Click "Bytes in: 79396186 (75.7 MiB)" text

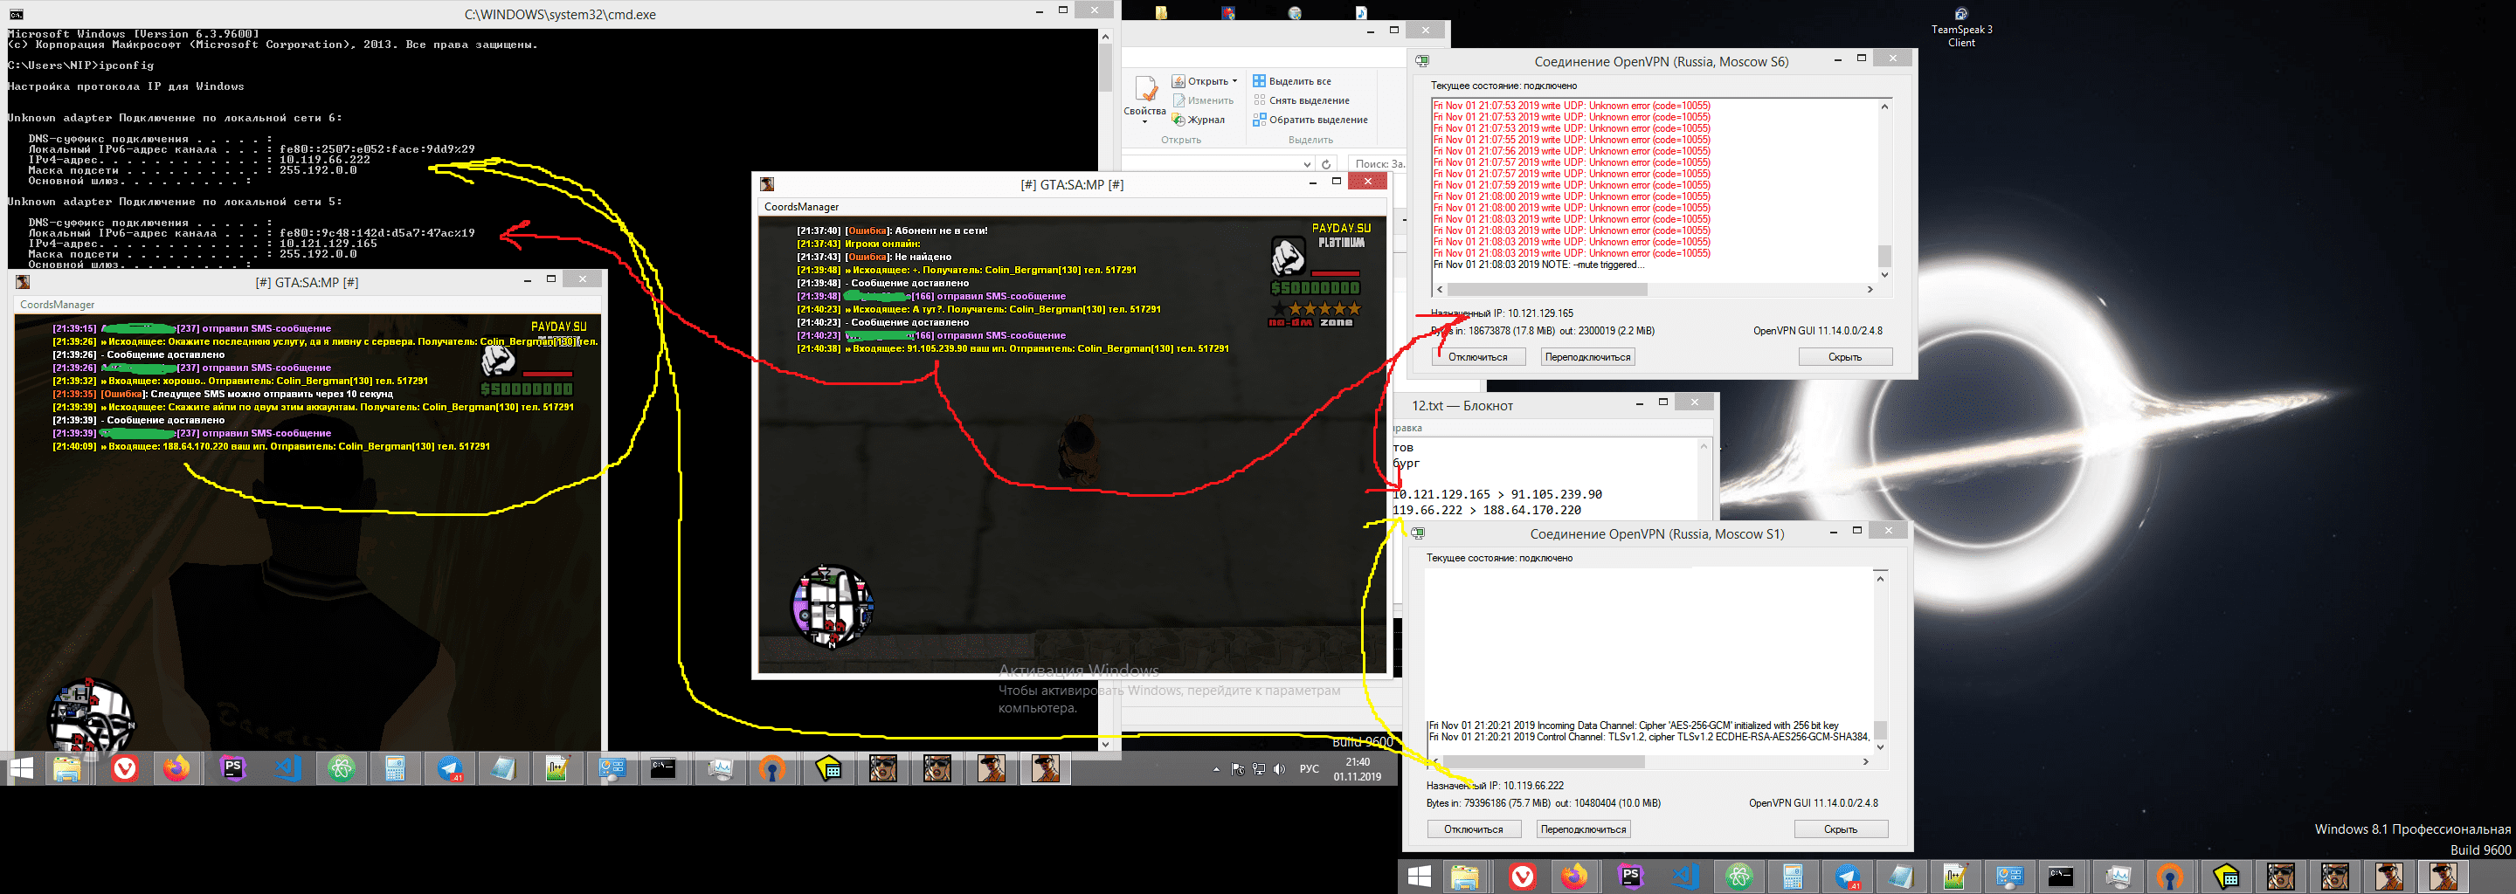coord(1489,803)
